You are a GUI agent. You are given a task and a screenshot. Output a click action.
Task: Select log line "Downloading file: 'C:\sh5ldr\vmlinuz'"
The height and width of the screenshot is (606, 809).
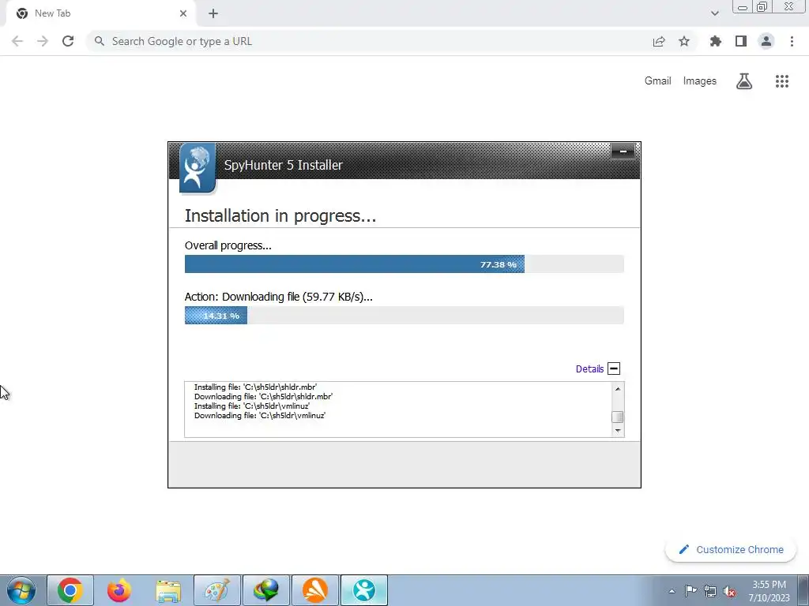click(x=259, y=415)
